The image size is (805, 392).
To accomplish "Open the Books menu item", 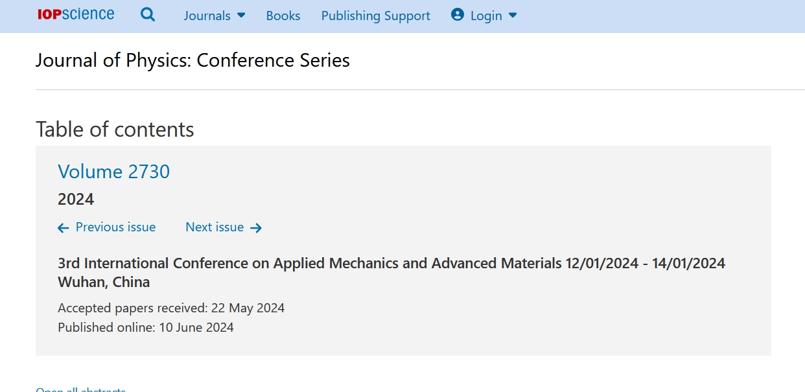I will coord(283,16).
